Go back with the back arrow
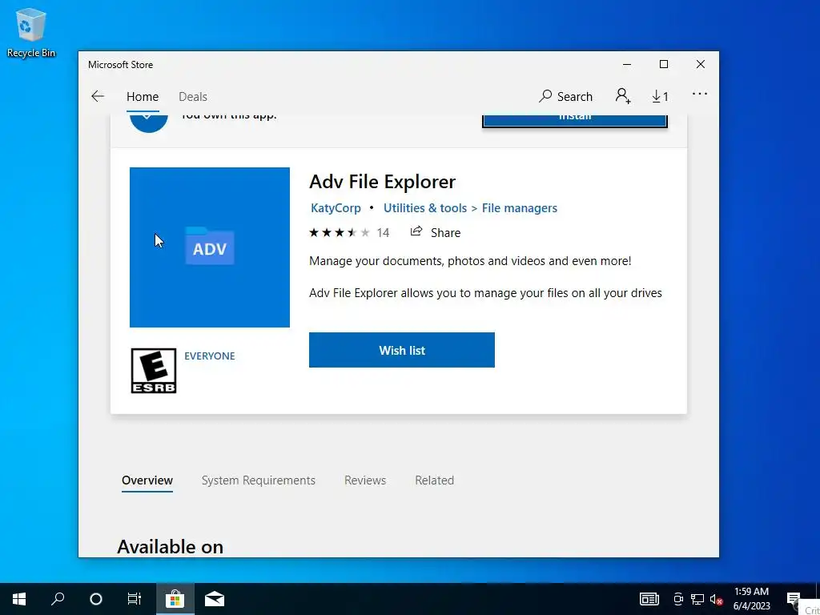The height and width of the screenshot is (615, 820). point(98,96)
